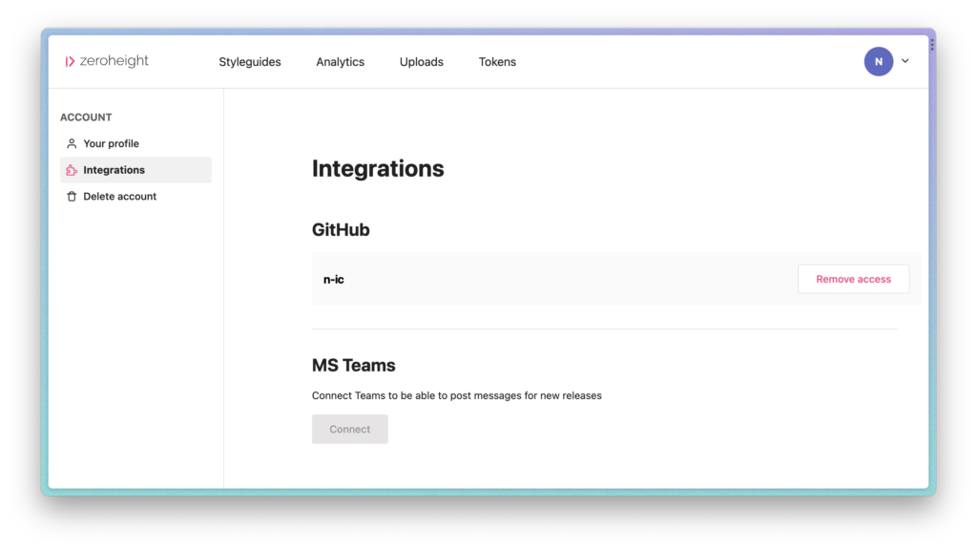Viewport: 977px width, 550px height.
Task: Open the Styleguides tab
Action: point(250,62)
